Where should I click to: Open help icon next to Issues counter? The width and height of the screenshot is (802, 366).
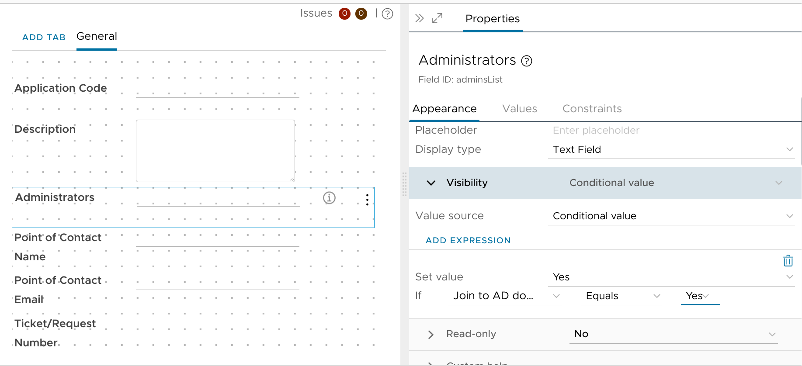click(387, 14)
